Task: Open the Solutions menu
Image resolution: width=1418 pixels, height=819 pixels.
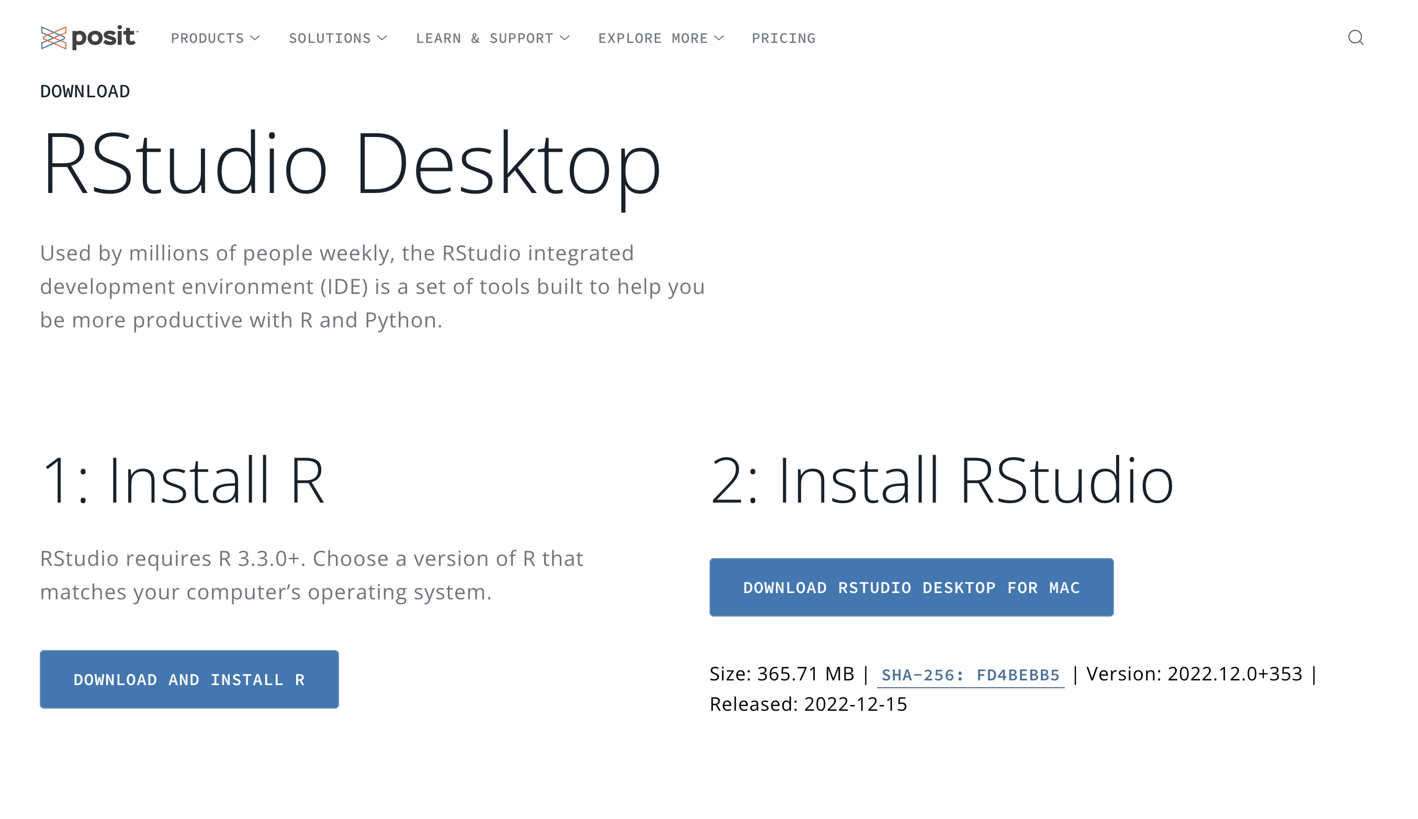Action: pos(330,38)
